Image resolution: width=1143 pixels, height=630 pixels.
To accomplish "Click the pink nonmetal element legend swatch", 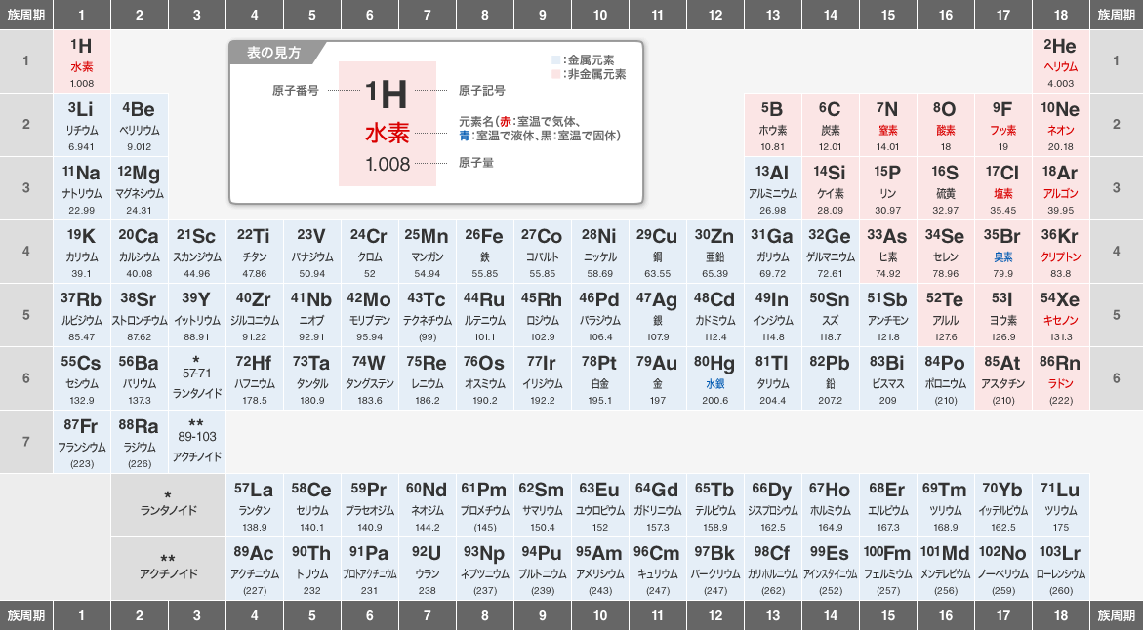I will (555, 74).
